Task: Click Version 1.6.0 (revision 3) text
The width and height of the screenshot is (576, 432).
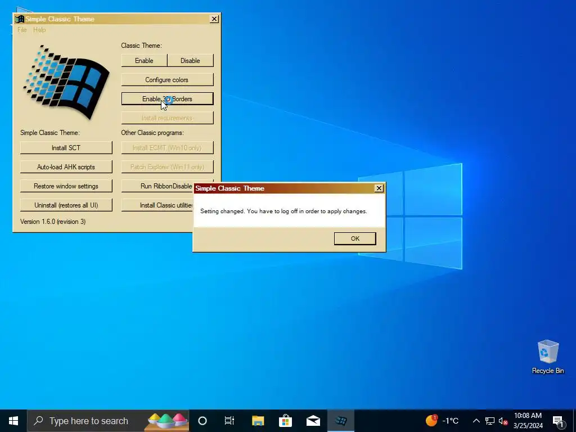Action: coord(53,222)
